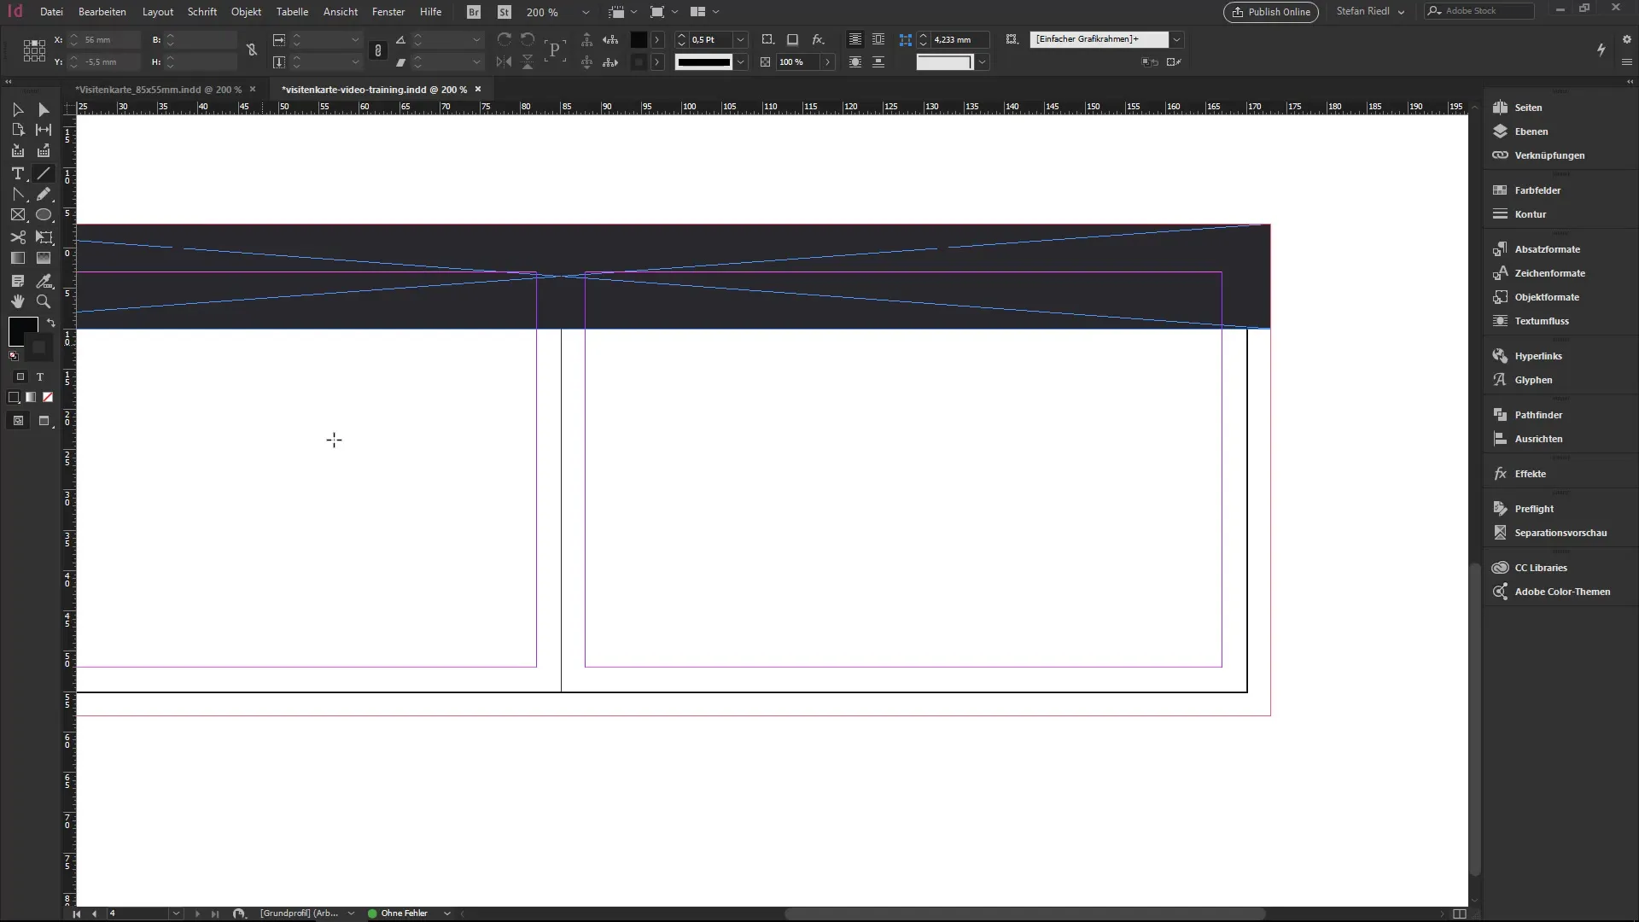Open Adobe Bridge via Br icon
Viewport: 1639px width, 922px height.
click(474, 12)
